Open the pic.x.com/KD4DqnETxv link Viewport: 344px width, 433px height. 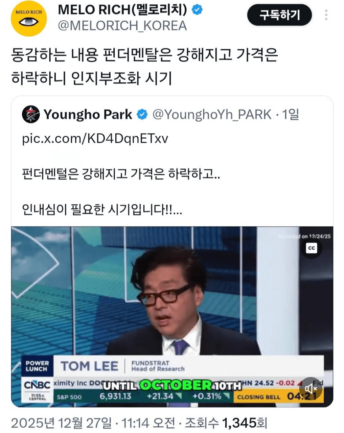coord(95,139)
